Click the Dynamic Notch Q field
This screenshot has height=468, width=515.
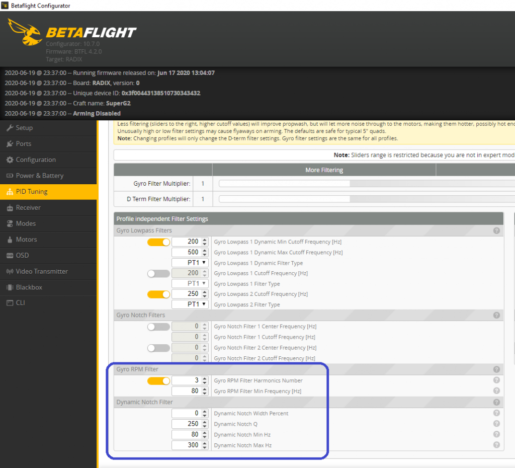[x=190, y=424]
